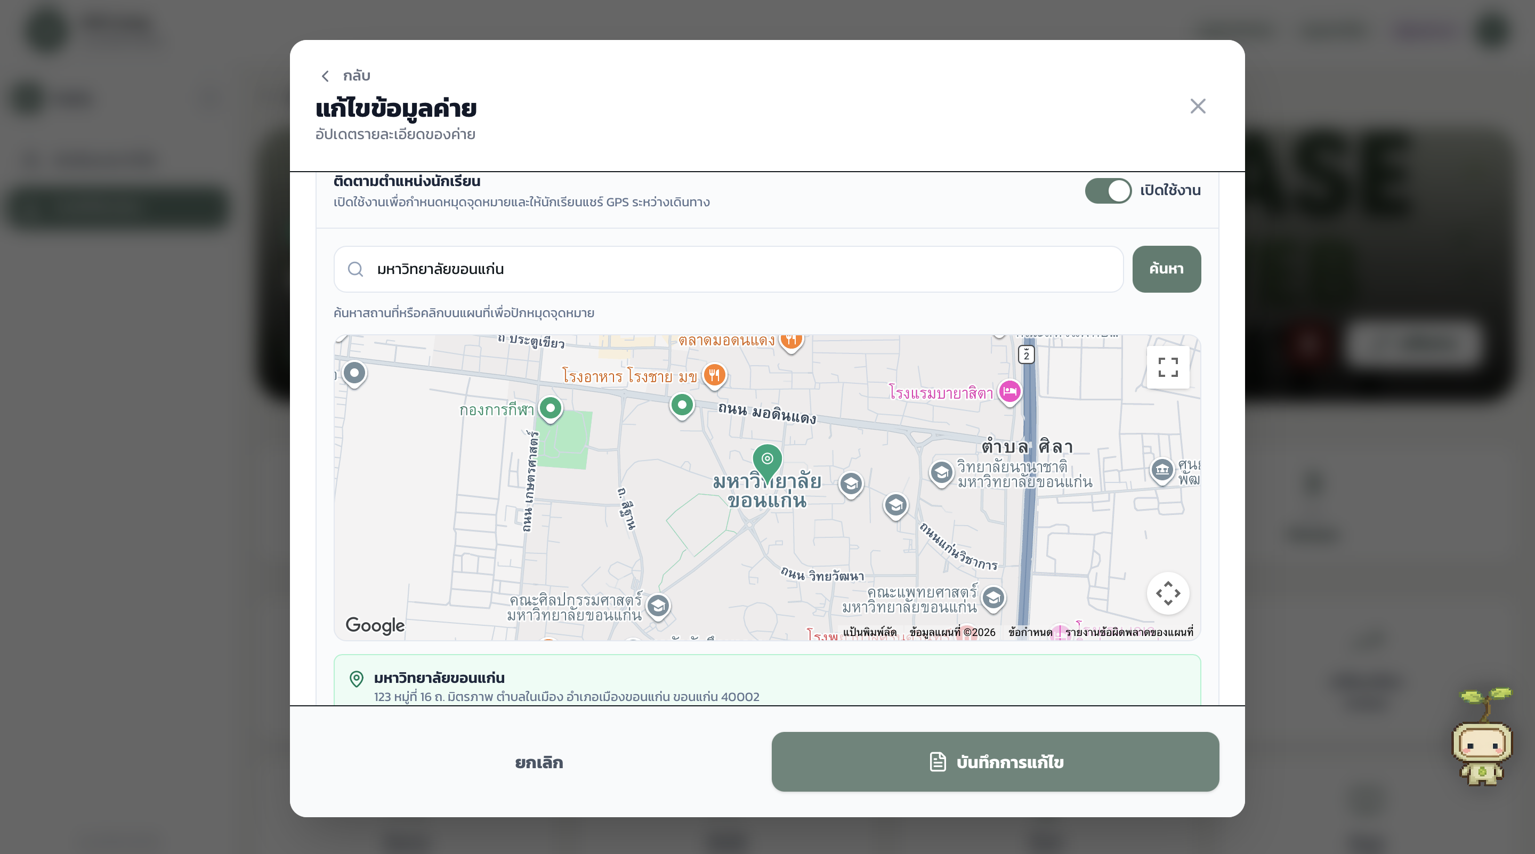The image size is (1535, 854).
Task: Click the ถนน วิทยวัฒนา road label
Action: click(x=822, y=575)
